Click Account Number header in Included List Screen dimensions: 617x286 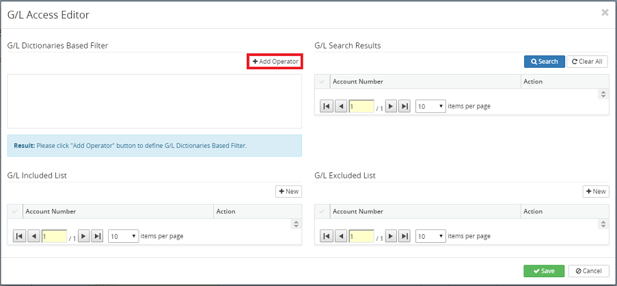click(118, 211)
